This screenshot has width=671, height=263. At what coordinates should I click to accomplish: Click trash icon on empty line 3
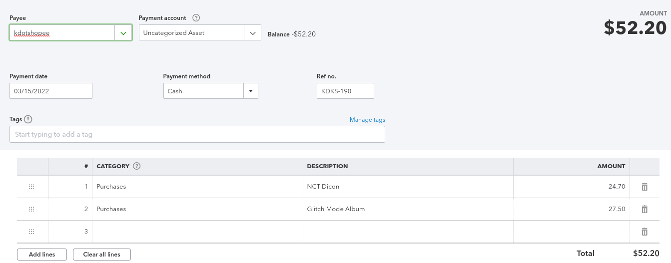point(645,232)
